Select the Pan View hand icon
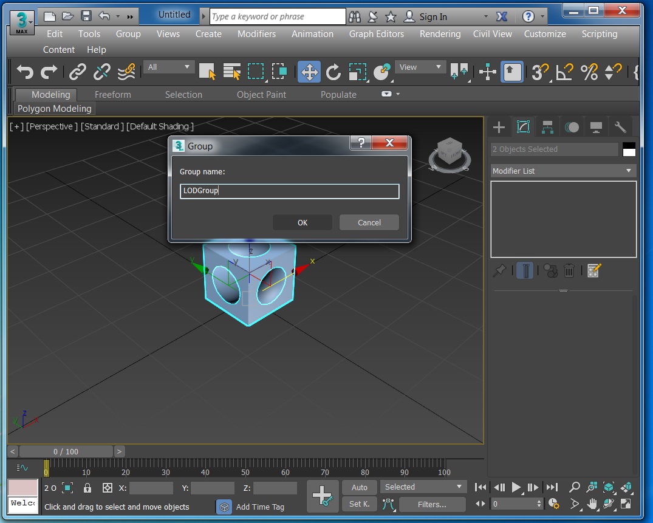Screen dimensions: 653x523 pyautogui.click(x=592, y=504)
